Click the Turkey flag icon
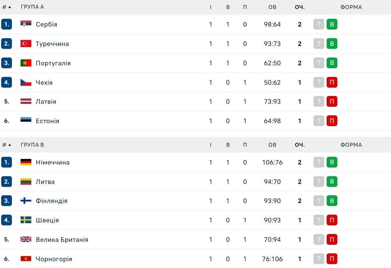 pos(26,44)
